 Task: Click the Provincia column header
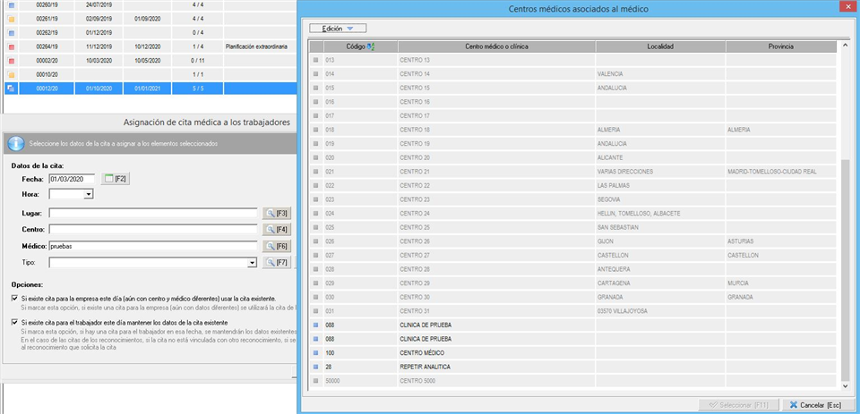pyautogui.click(x=780, y=46)
